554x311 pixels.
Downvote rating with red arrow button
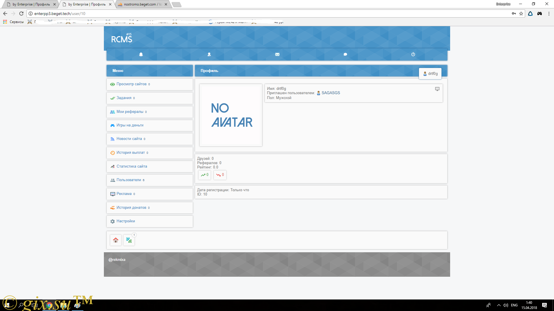[220, 175]
